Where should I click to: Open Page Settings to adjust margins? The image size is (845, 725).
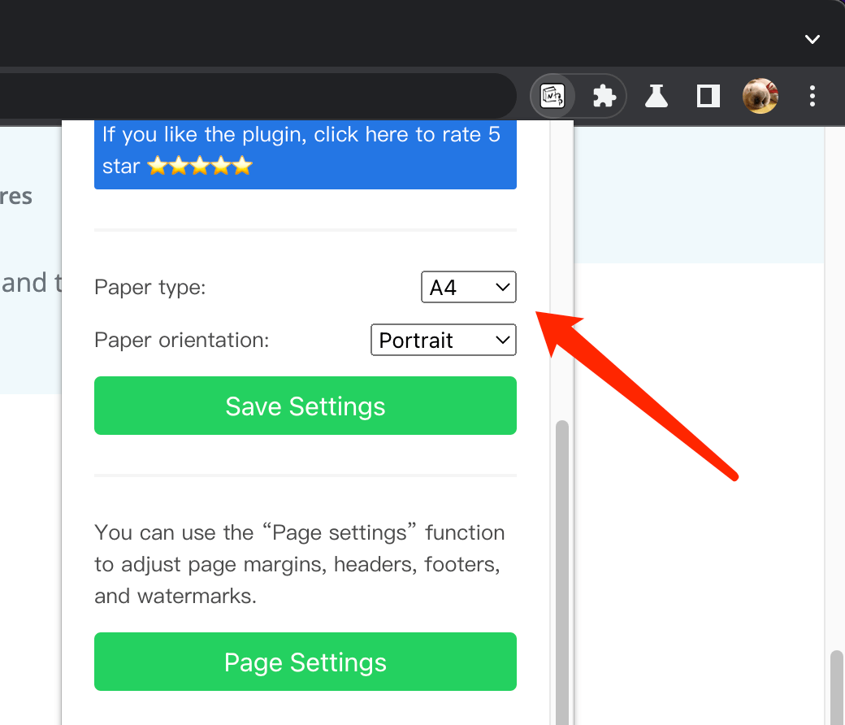[x=305, y=662]
